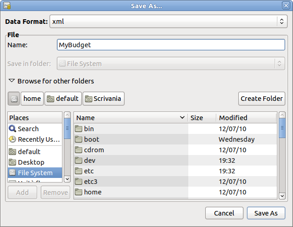Image resolution: width=293 pixels, height=227 pixels.
Task: Click the boot folder icon
Action: point(79,139)
